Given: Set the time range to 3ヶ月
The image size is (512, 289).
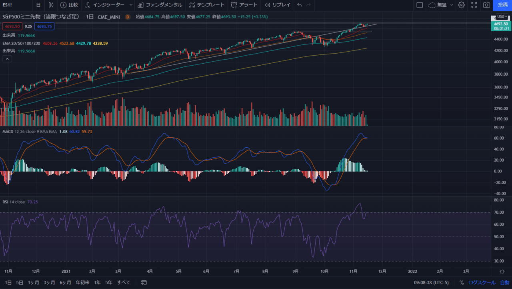Looking at the screenshot, I should point(50,282).
